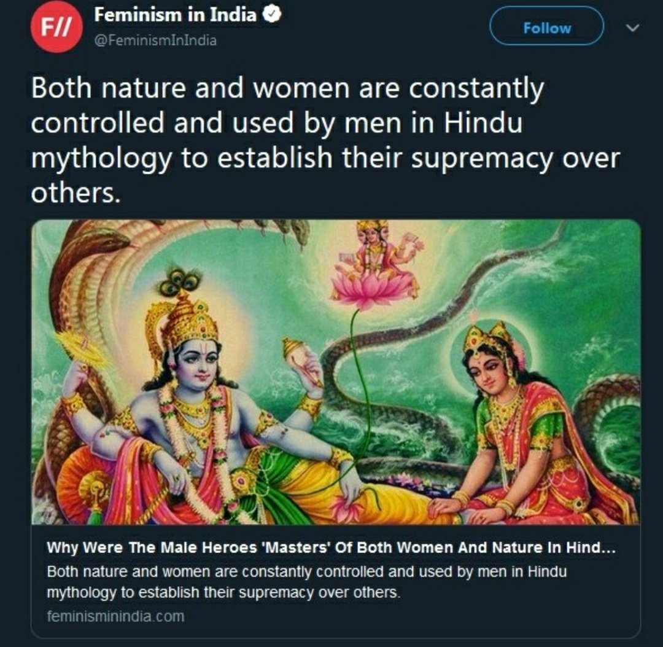
Task: Visit the feminisminindia.com domain link
Action: (x=115, y=616)
